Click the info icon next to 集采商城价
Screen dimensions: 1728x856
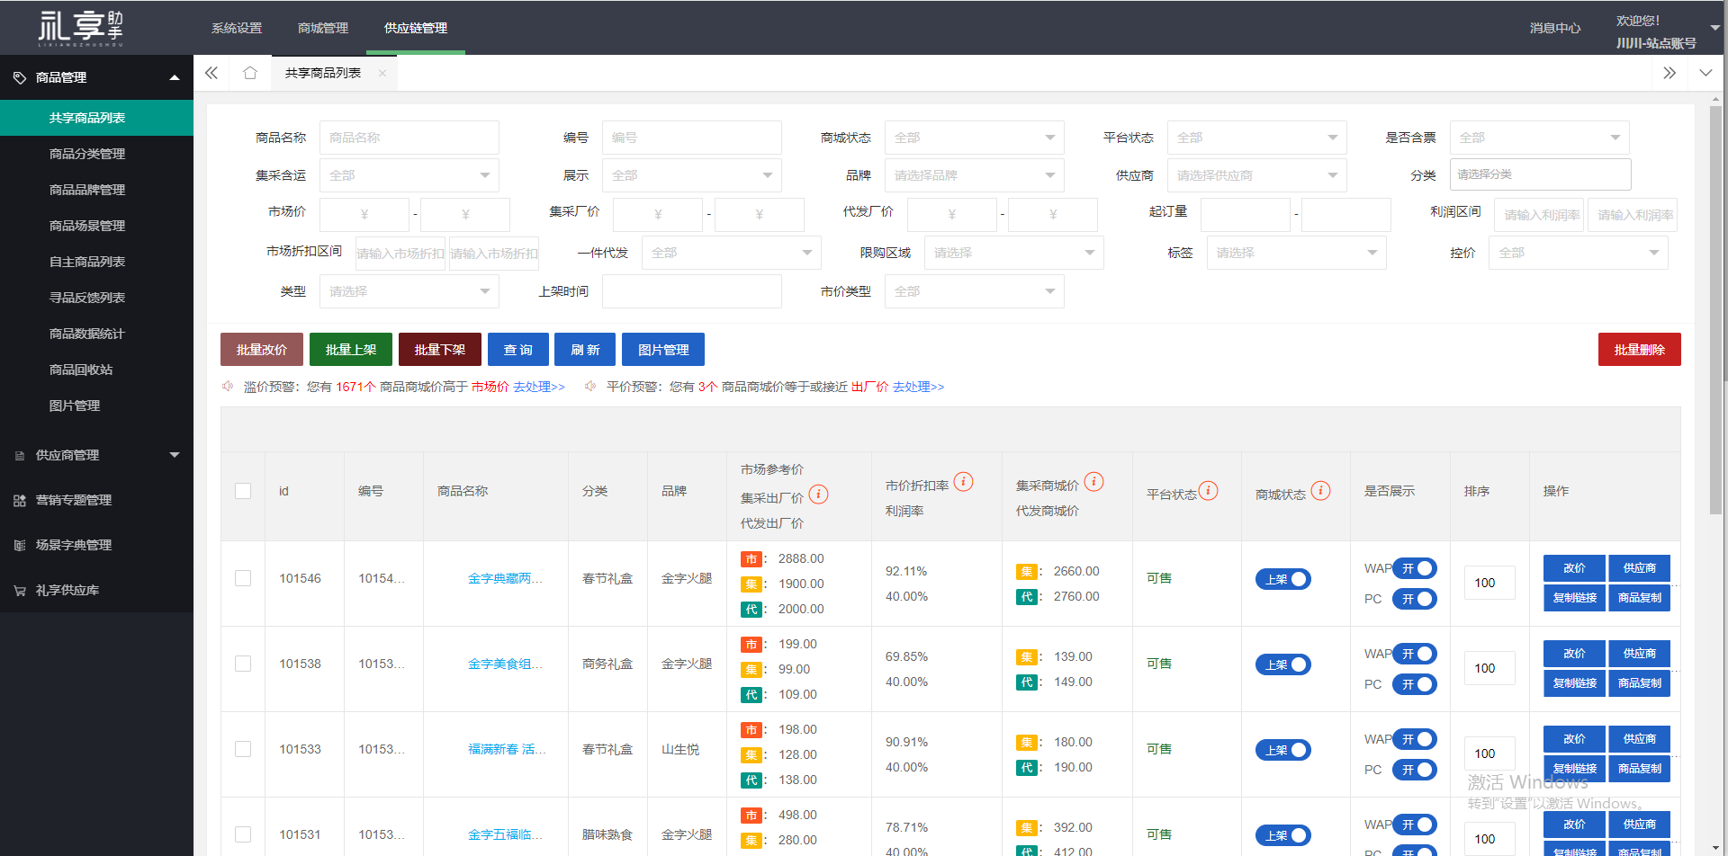[1093, 481]
